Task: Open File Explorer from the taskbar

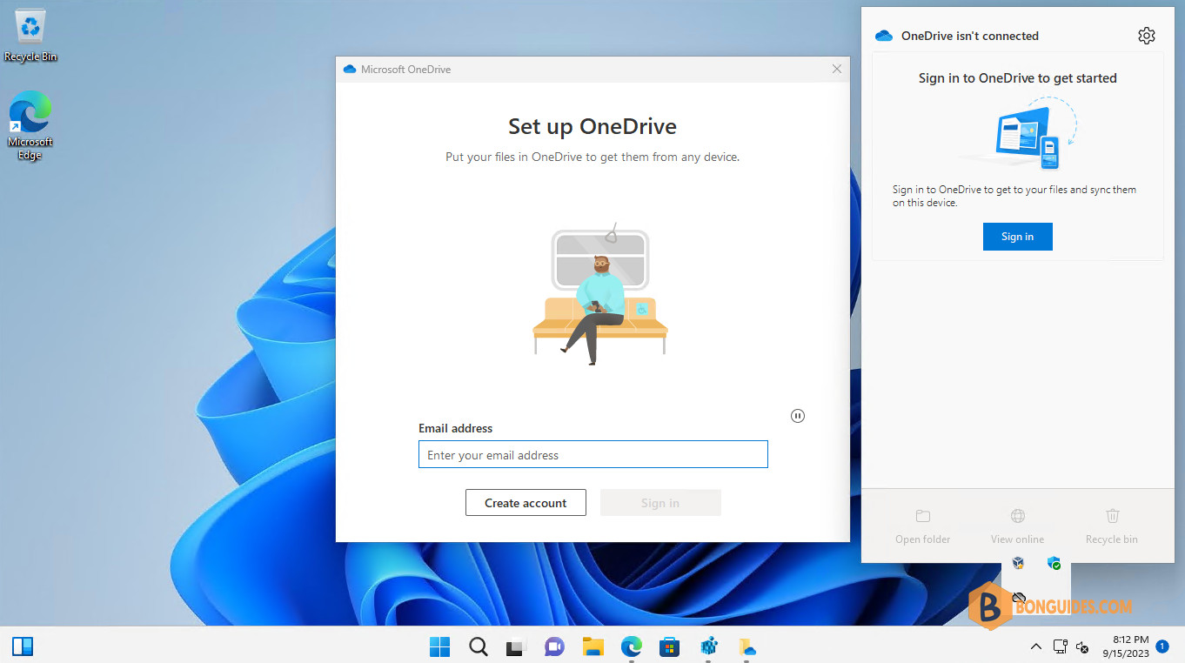Action: pyautogui.click(x=592, y=646)
